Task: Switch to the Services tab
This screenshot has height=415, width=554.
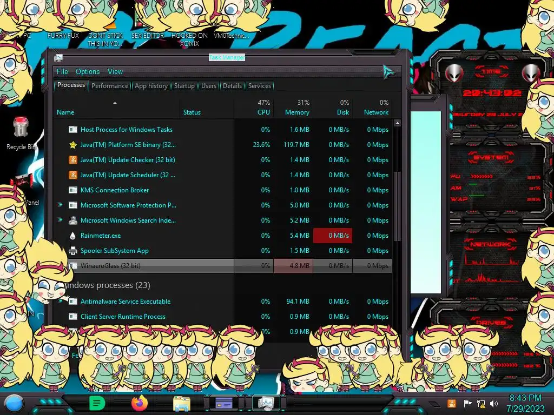Action: (259, 86)
